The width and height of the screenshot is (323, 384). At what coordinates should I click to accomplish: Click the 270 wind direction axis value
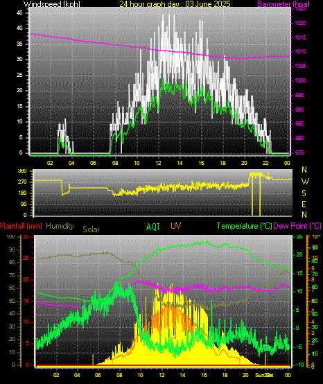(22, 182)
